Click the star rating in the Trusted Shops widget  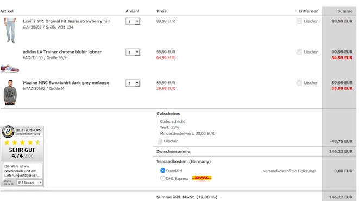click(x=22, y=142)
